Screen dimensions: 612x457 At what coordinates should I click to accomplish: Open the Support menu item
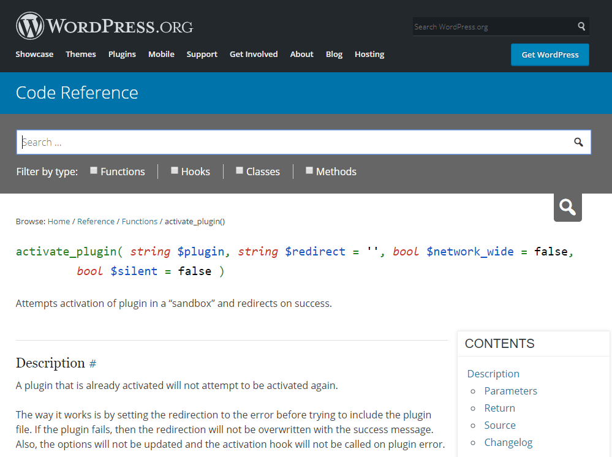pos(202,55)
